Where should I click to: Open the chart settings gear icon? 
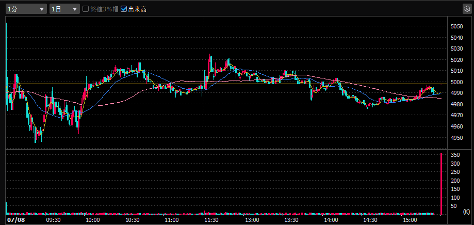pyautogui.click(x=467, y=9)
